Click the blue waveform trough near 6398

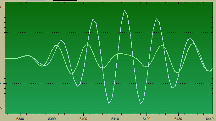(x=77, y=86)
